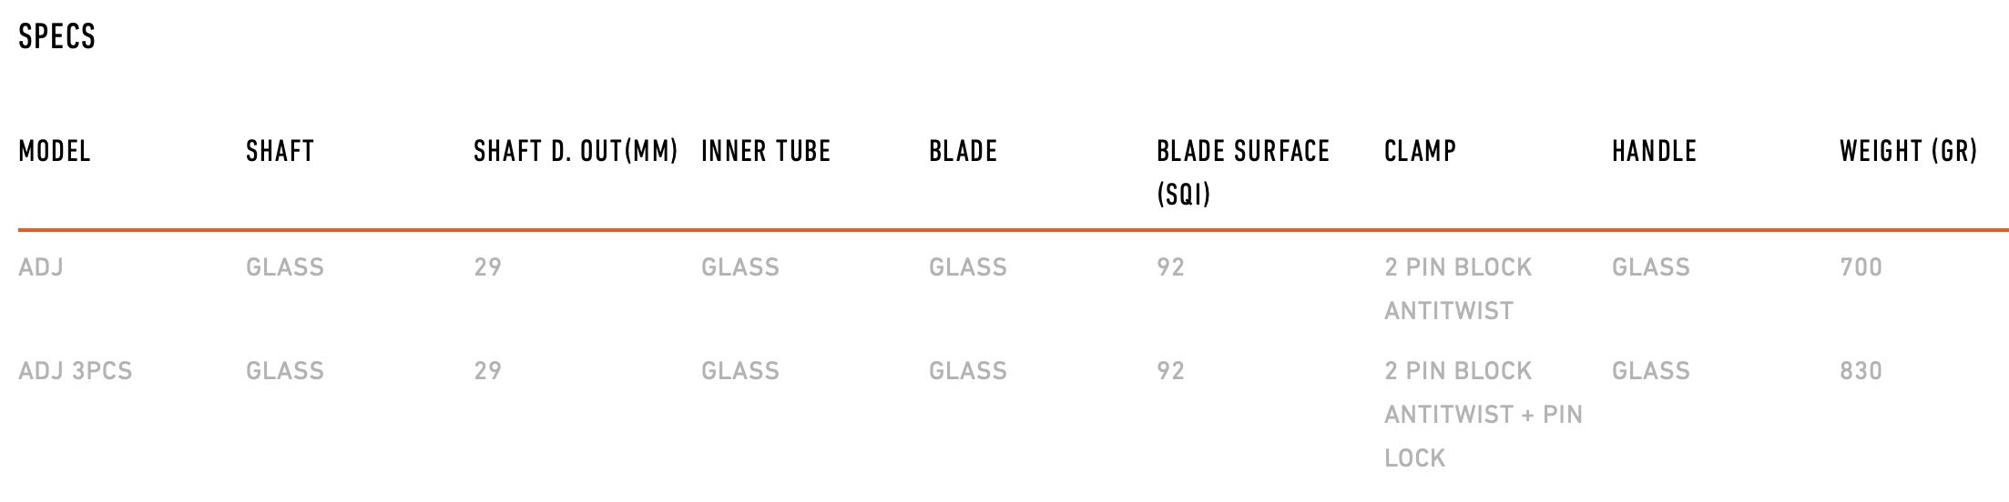Click inner tube GLASS value in ADJ row
The image size is (2009, 502).
(739, 267)
